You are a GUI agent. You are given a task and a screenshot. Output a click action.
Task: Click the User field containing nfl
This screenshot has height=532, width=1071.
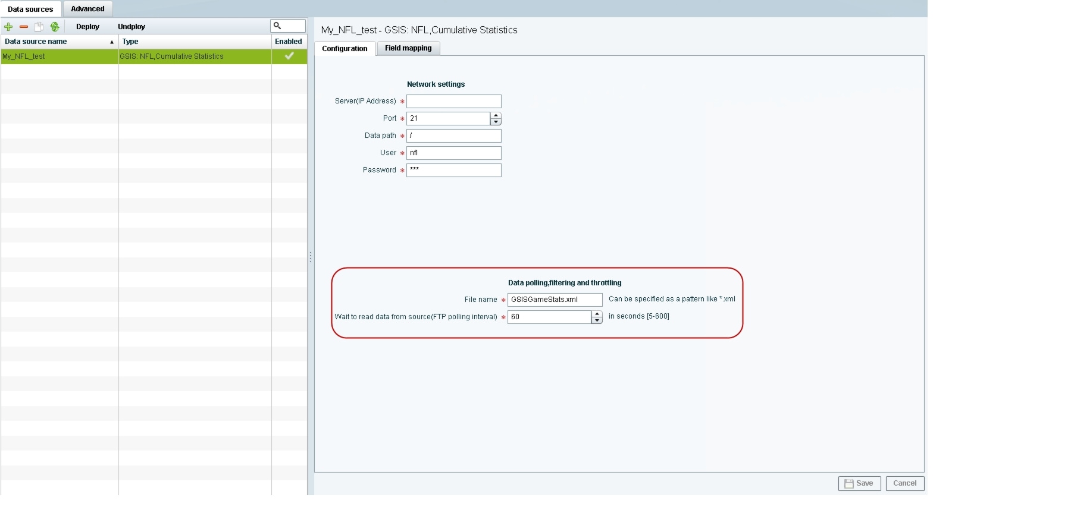(454, 153)
